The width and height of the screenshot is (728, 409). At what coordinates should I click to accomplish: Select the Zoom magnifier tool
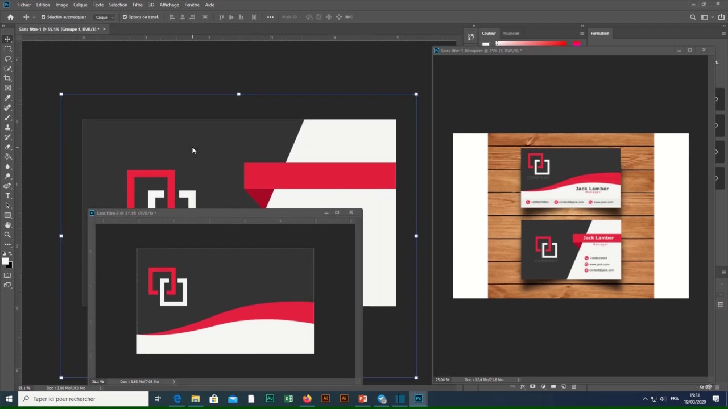[x=7, y=235]
